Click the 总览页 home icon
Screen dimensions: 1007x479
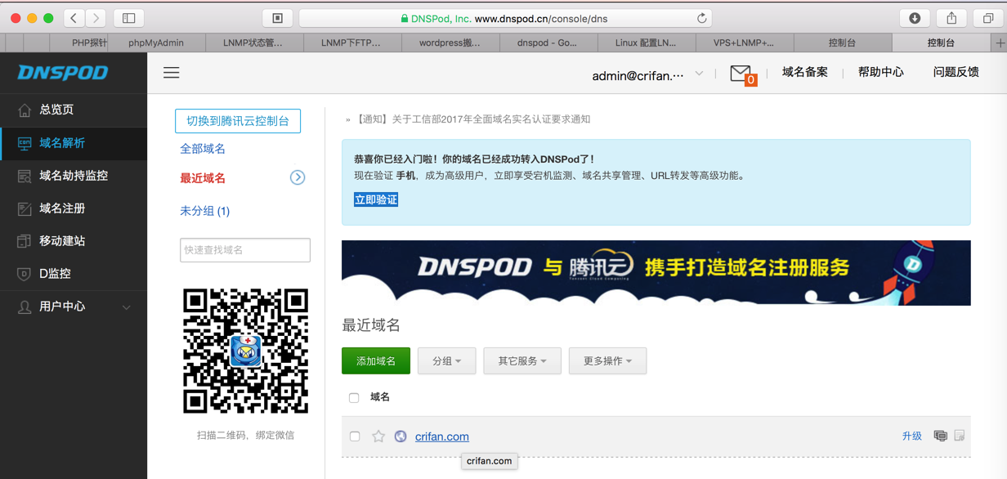click(25, 110)
